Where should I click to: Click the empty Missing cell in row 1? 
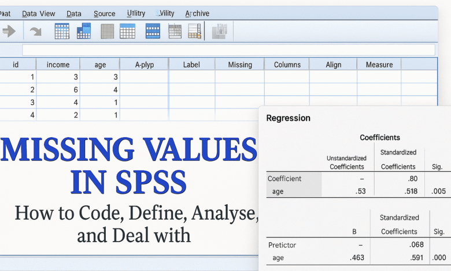pos(239,77)
